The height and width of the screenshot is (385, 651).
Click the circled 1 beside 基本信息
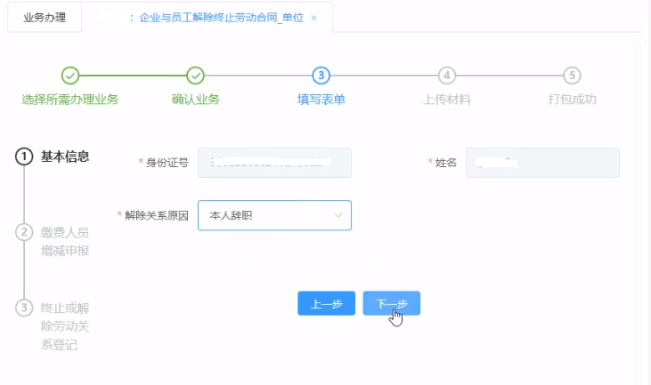[24, 157]
